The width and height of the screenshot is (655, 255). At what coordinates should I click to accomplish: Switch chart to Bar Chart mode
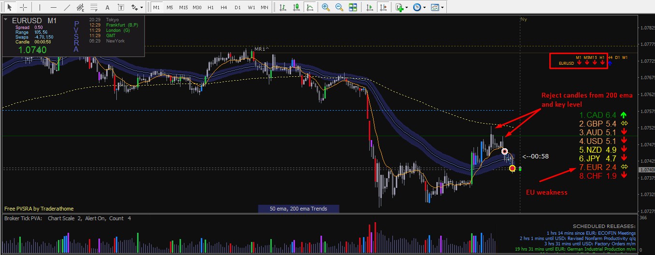282,7
